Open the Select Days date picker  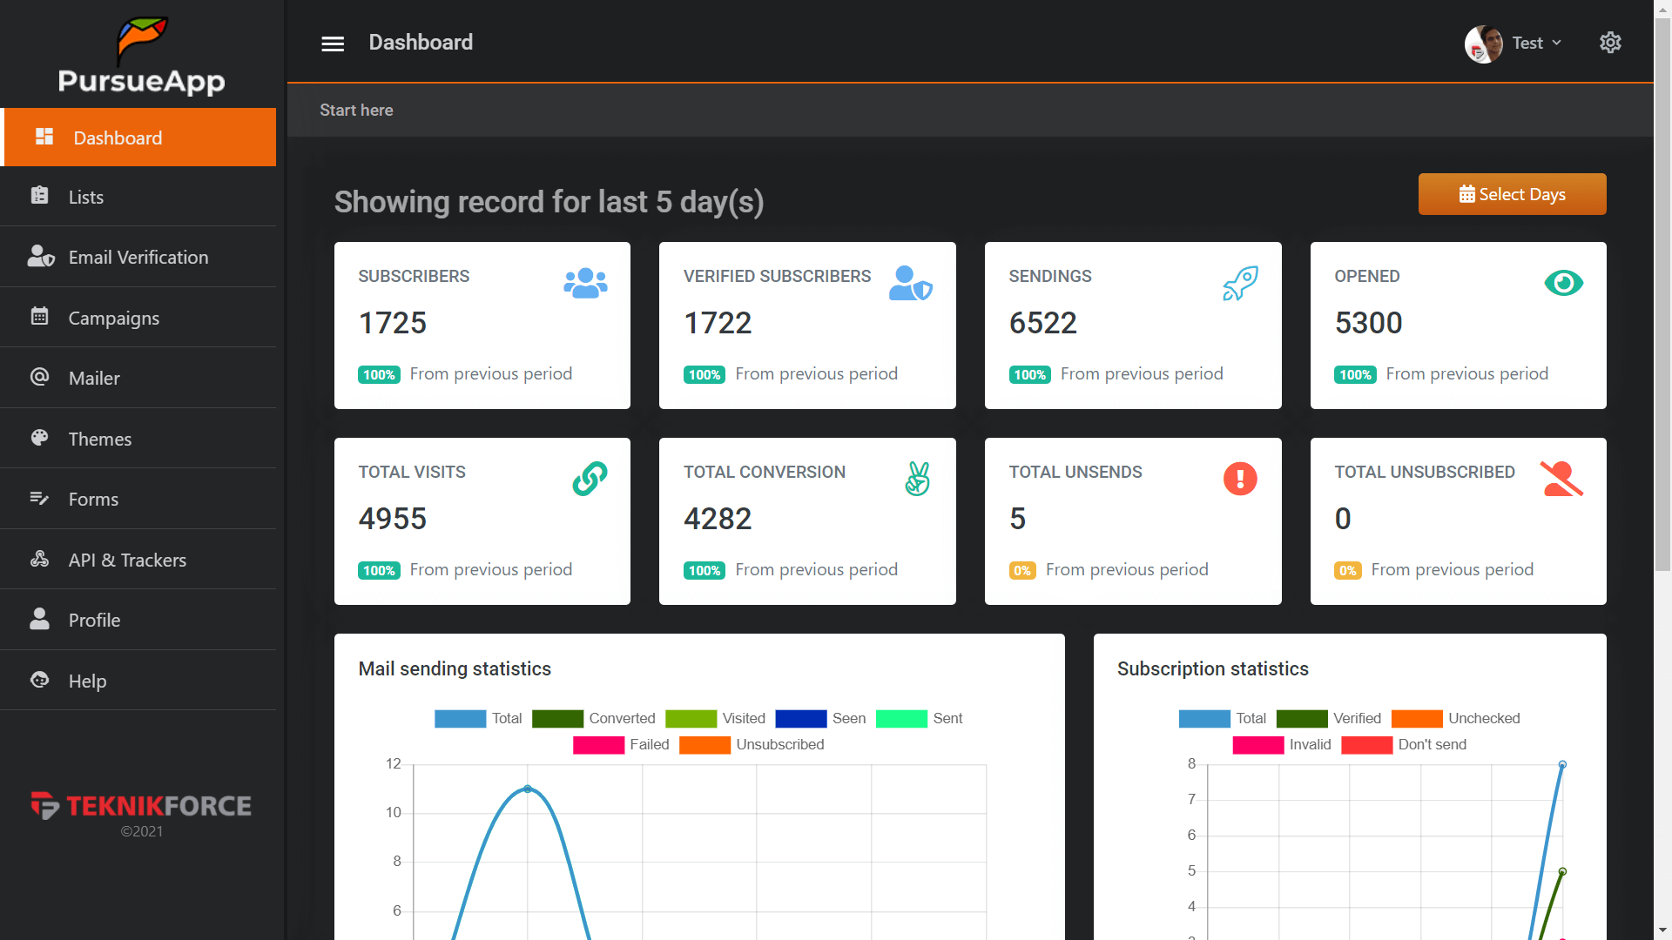[1512, 193]
